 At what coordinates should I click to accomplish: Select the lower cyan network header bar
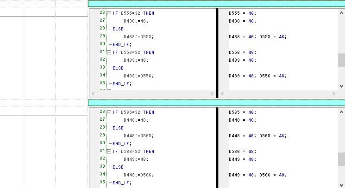(x=216, y=103)
